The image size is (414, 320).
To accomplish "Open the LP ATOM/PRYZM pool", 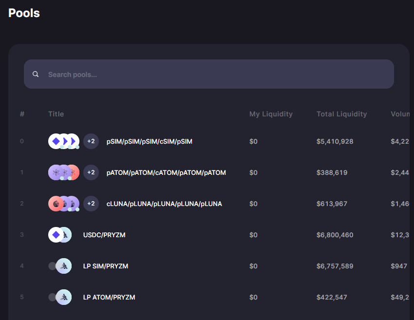I will [x=109, y=297].
